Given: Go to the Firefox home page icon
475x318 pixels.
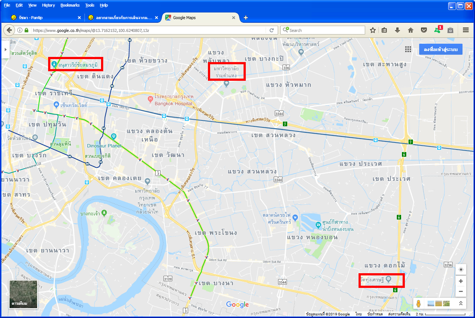Looking at the screenshot, I should click(411, 30).
